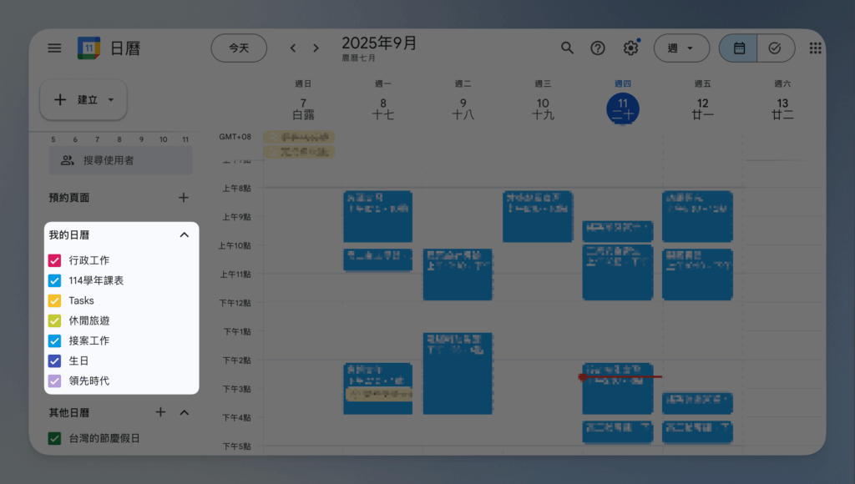Open the 週 view dropdown

click(680, 48)
